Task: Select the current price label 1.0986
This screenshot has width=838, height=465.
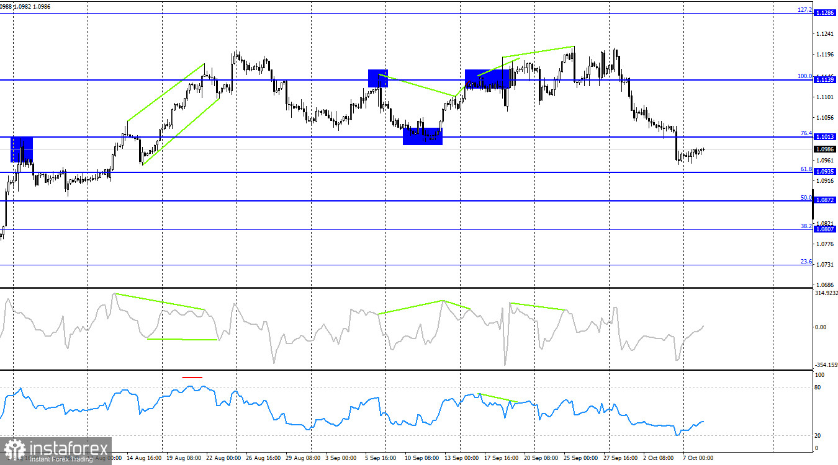Action: click(x=825, y=149)
